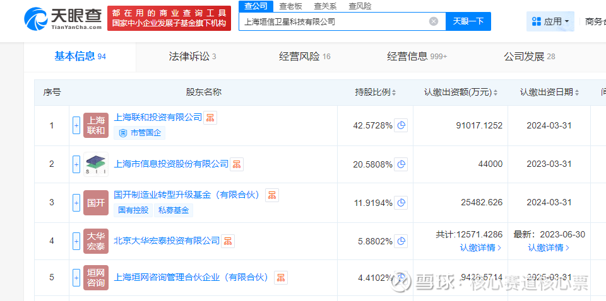Open 上海市信息投资股份有限公司 shareholder link
Image resolution: width=606 pixels, height=301 pixels.
click(x=171, y=164)
